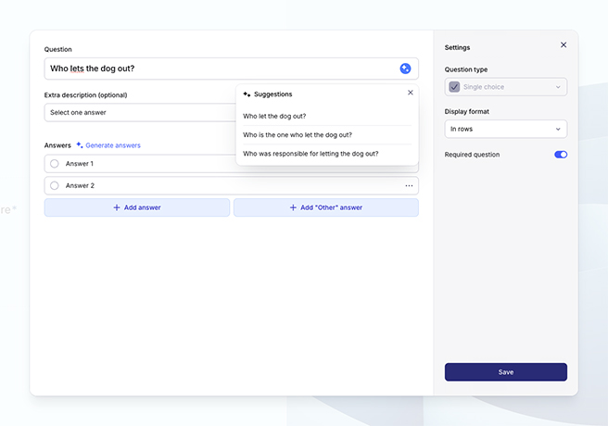Close the Suggestions popup
This screenshot has height=426, width=608.
pos(411,93)
